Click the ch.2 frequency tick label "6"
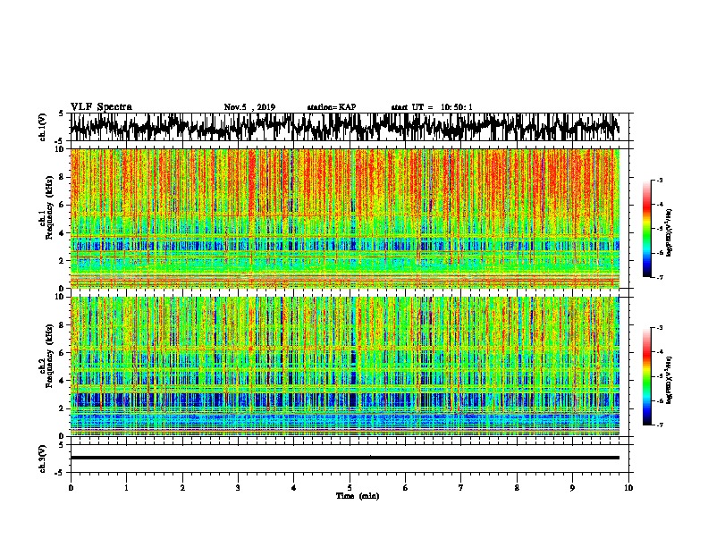The height and width of the screenshot is (547, 708). click(62, 352)
